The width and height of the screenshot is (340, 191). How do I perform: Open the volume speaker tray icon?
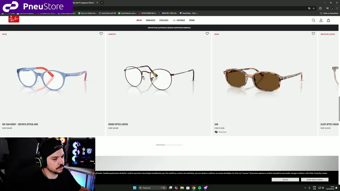(x=323, y=188)
